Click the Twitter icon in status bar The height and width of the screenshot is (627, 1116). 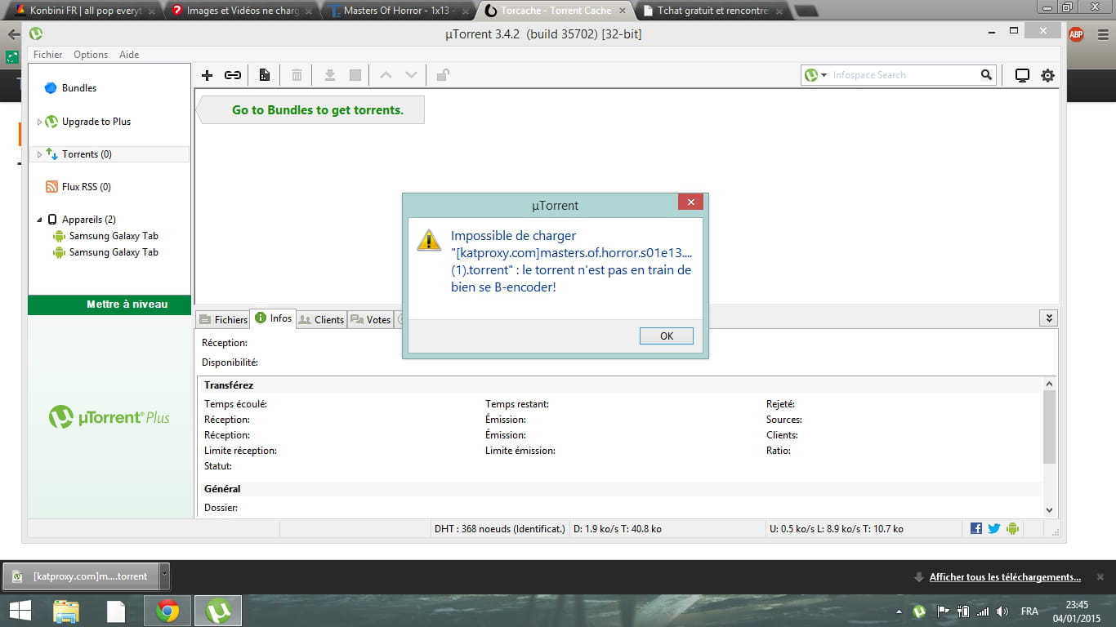pos(994,528)
